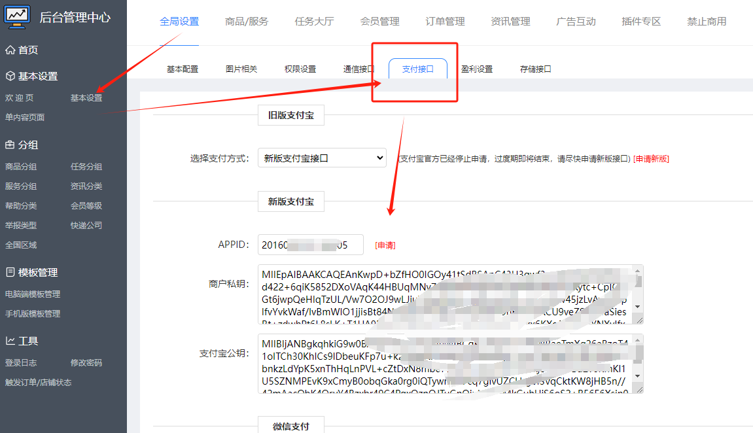Image resolution: width=753 pixels, height=433 pixels.
Task: Open 任务分组 in the sidebar
Action: coord(86,167)
